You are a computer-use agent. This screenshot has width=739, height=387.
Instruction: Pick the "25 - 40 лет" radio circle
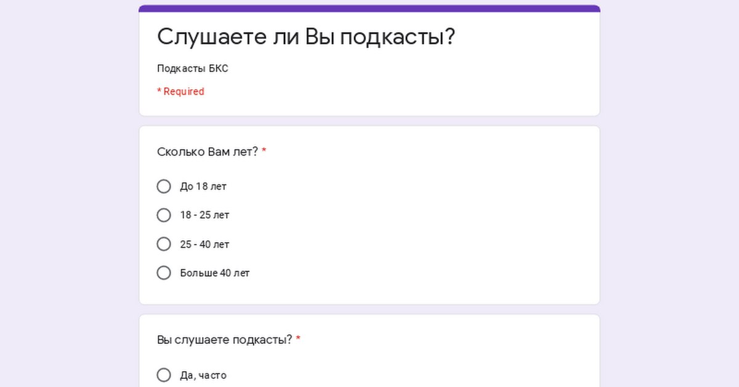(x=164, y=244)
